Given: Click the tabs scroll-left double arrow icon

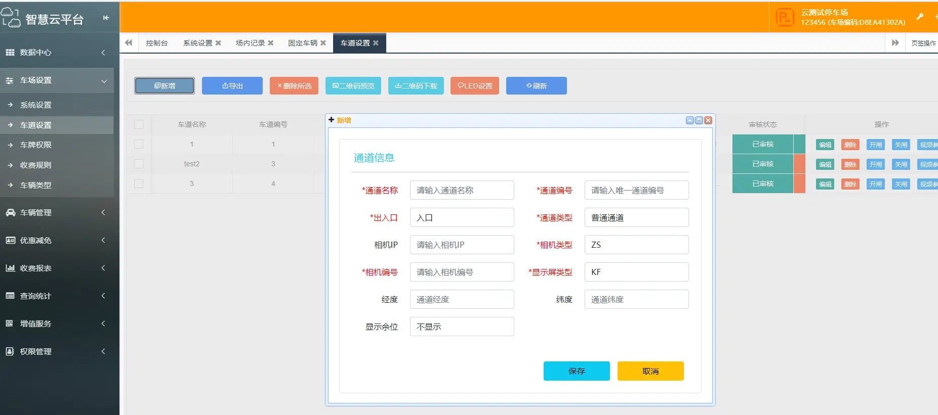Looking at the screenshot, I should 129,43.
